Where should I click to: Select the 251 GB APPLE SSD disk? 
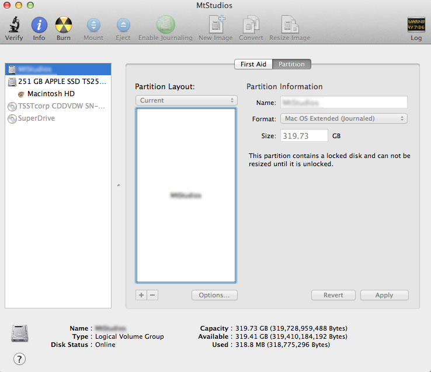pos(58,82)
